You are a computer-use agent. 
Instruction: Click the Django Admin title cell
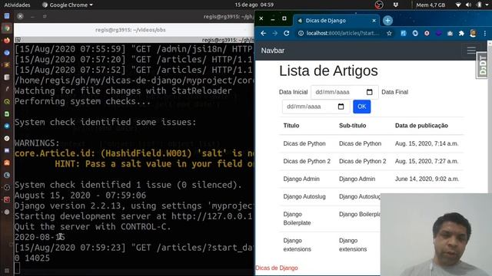(x=301, y=179)
